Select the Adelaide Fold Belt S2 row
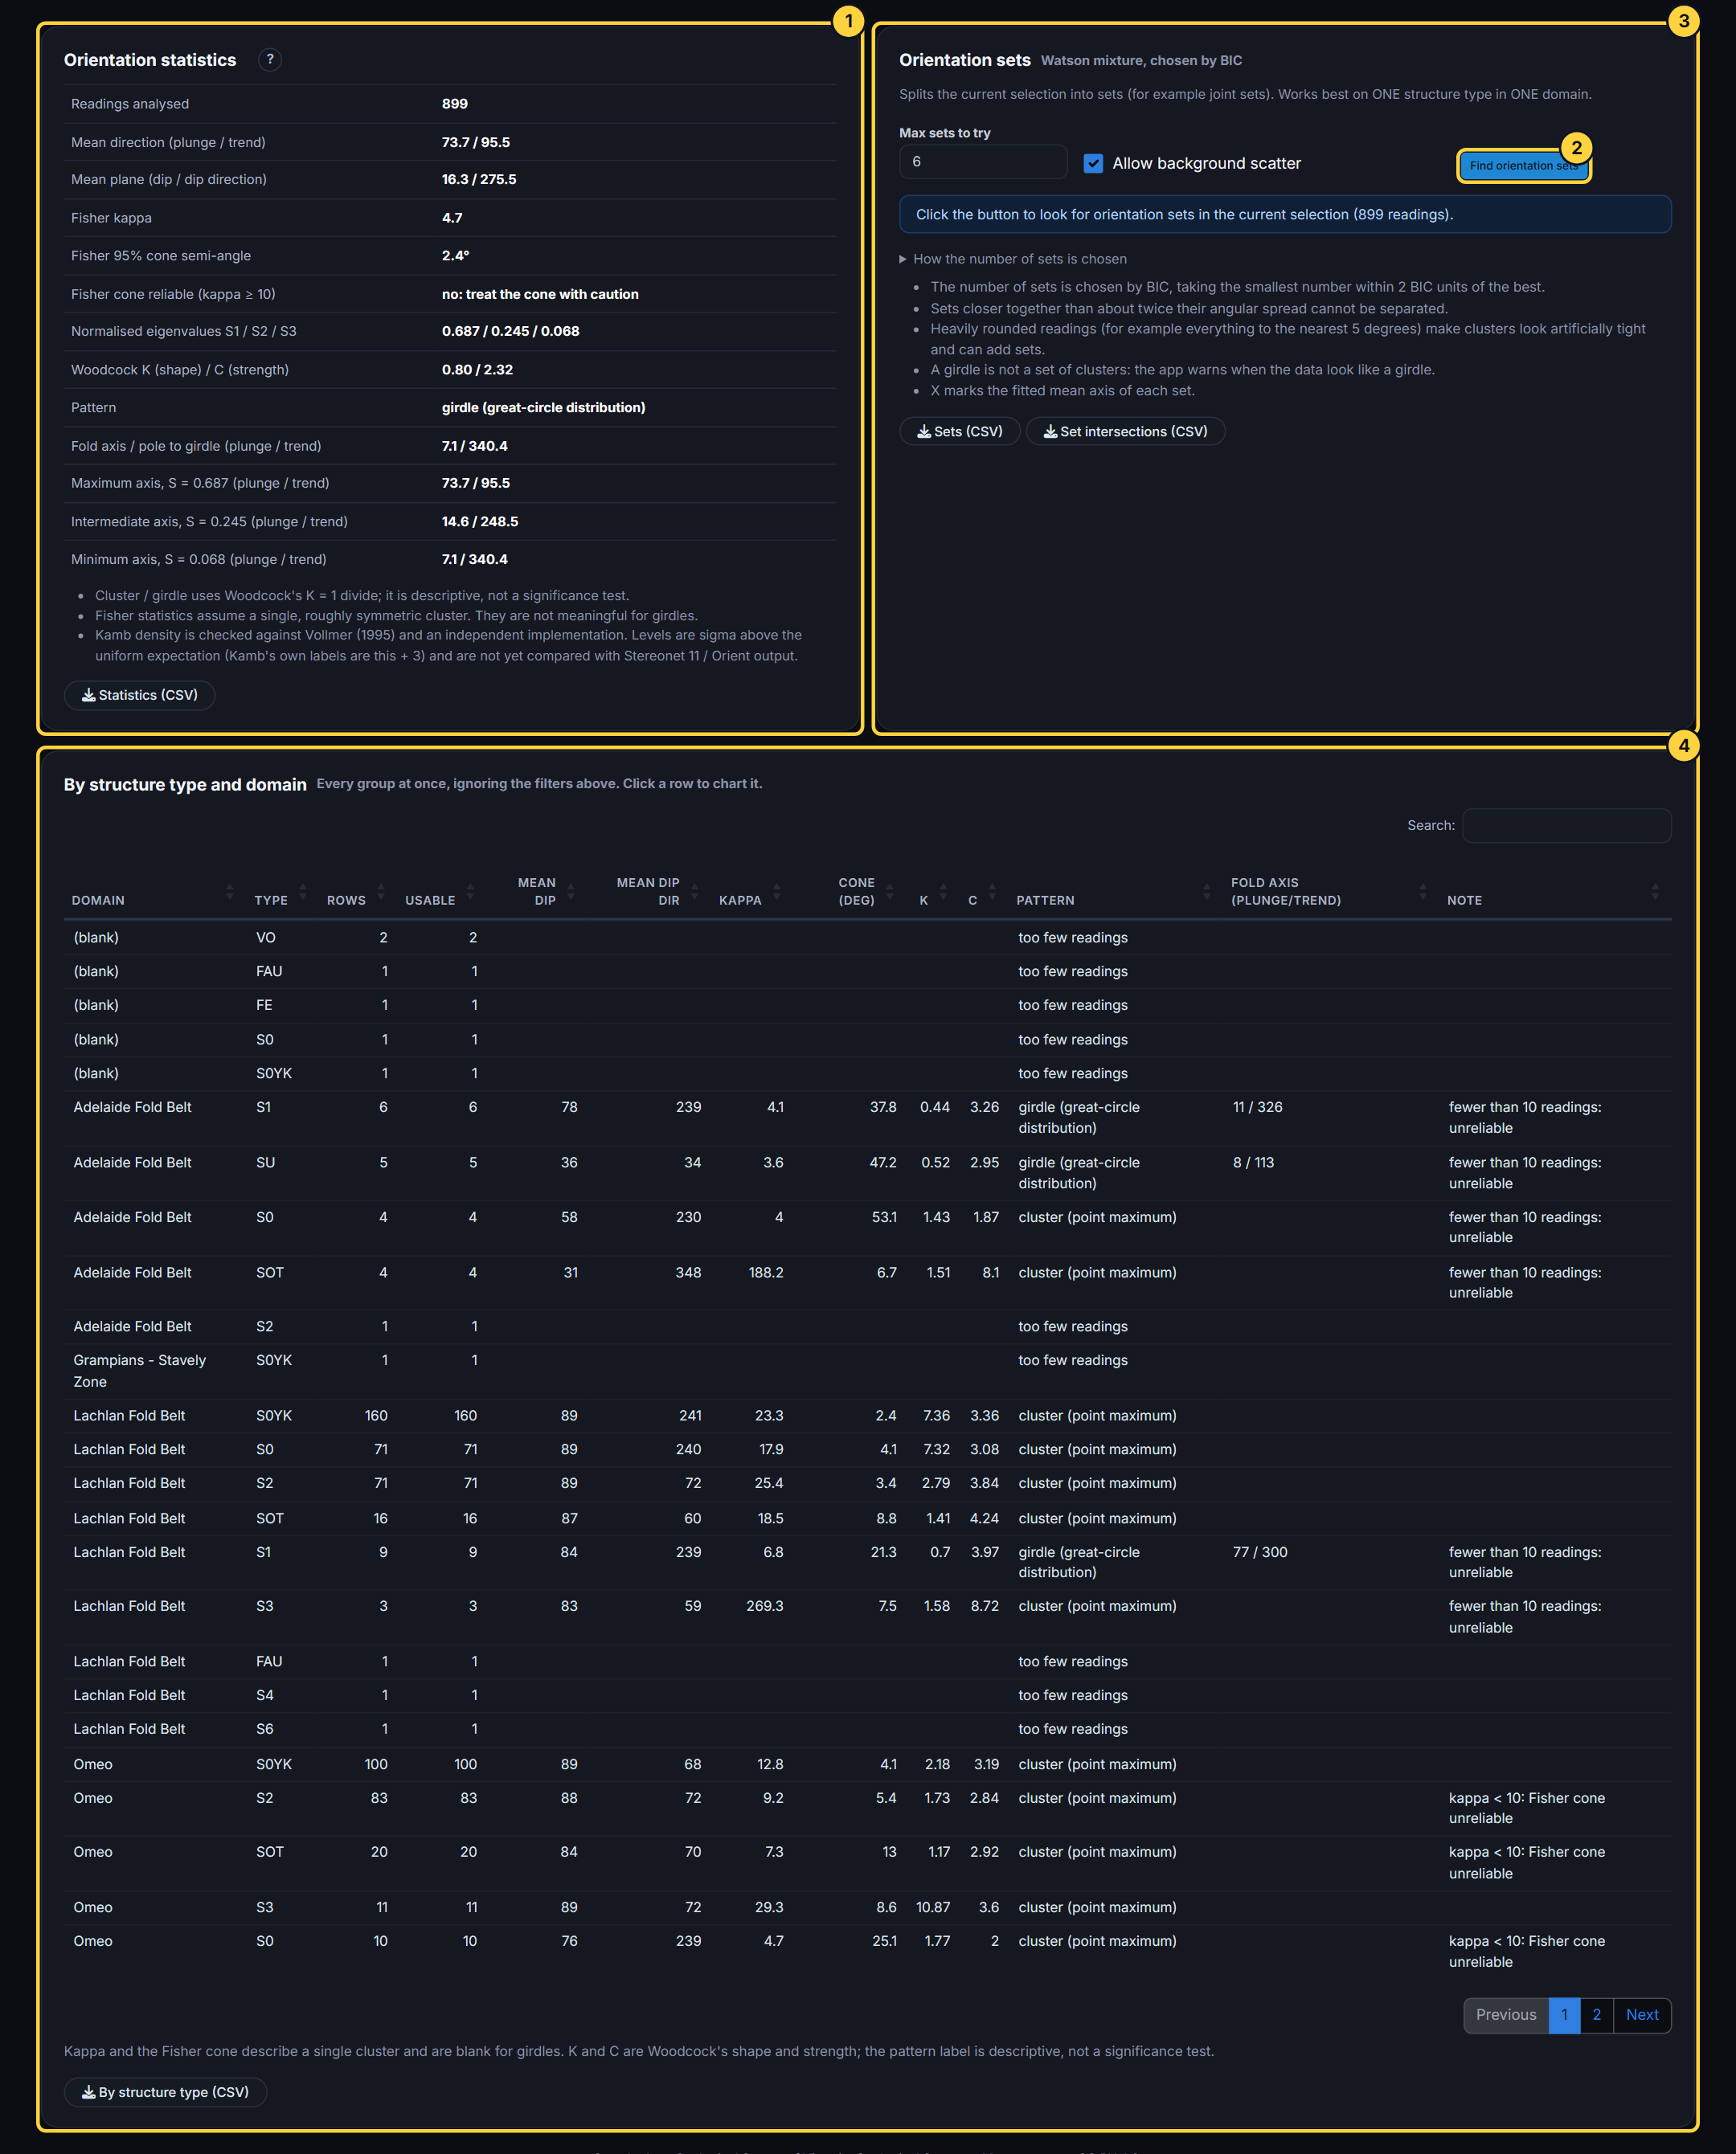 867,1326
